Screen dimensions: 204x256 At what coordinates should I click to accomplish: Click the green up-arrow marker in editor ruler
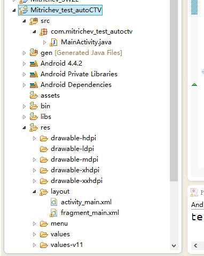pos(194,85)
